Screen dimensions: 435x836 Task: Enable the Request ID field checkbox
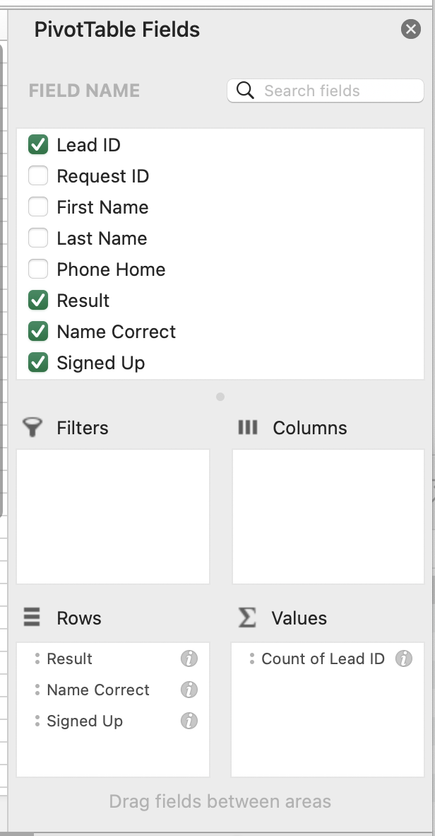[38, 176]
